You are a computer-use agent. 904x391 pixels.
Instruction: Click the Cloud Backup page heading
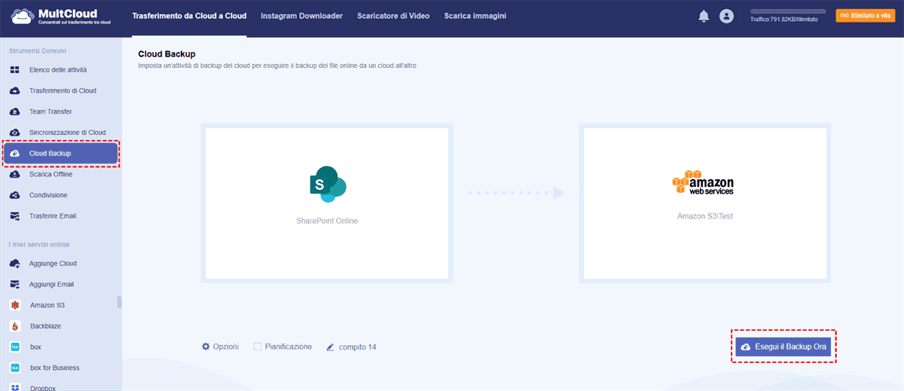[167, 54]
